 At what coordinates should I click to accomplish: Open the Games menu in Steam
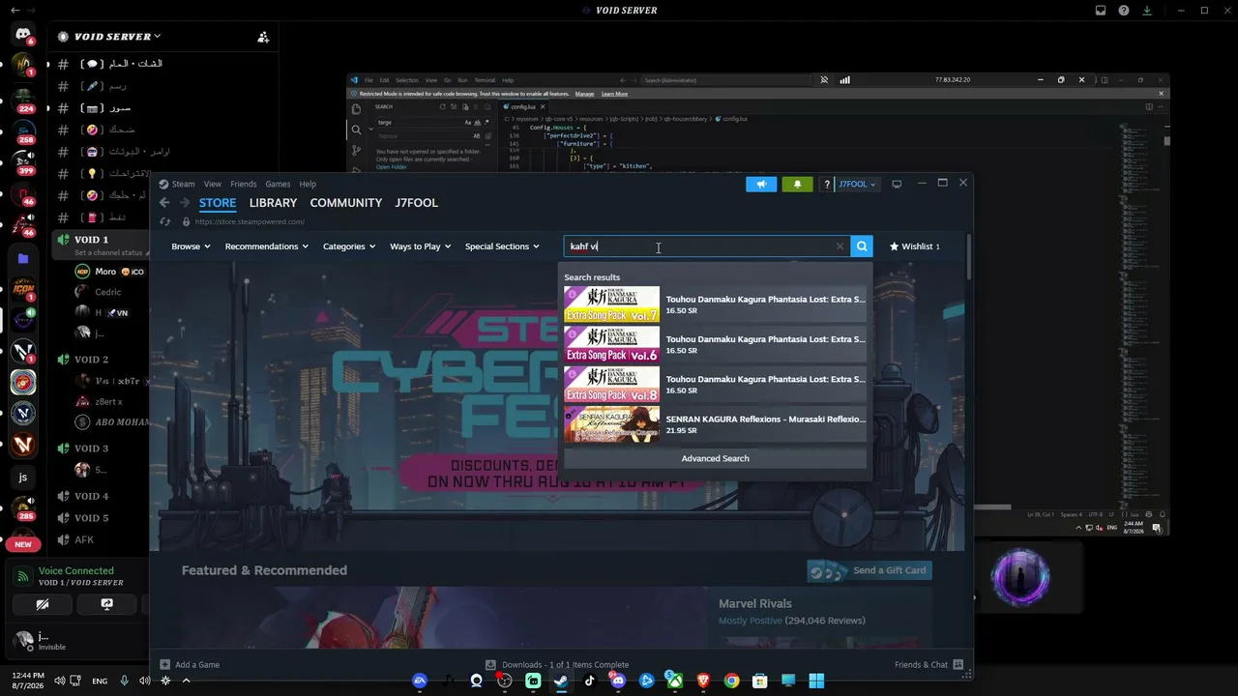tap(278, 184)
